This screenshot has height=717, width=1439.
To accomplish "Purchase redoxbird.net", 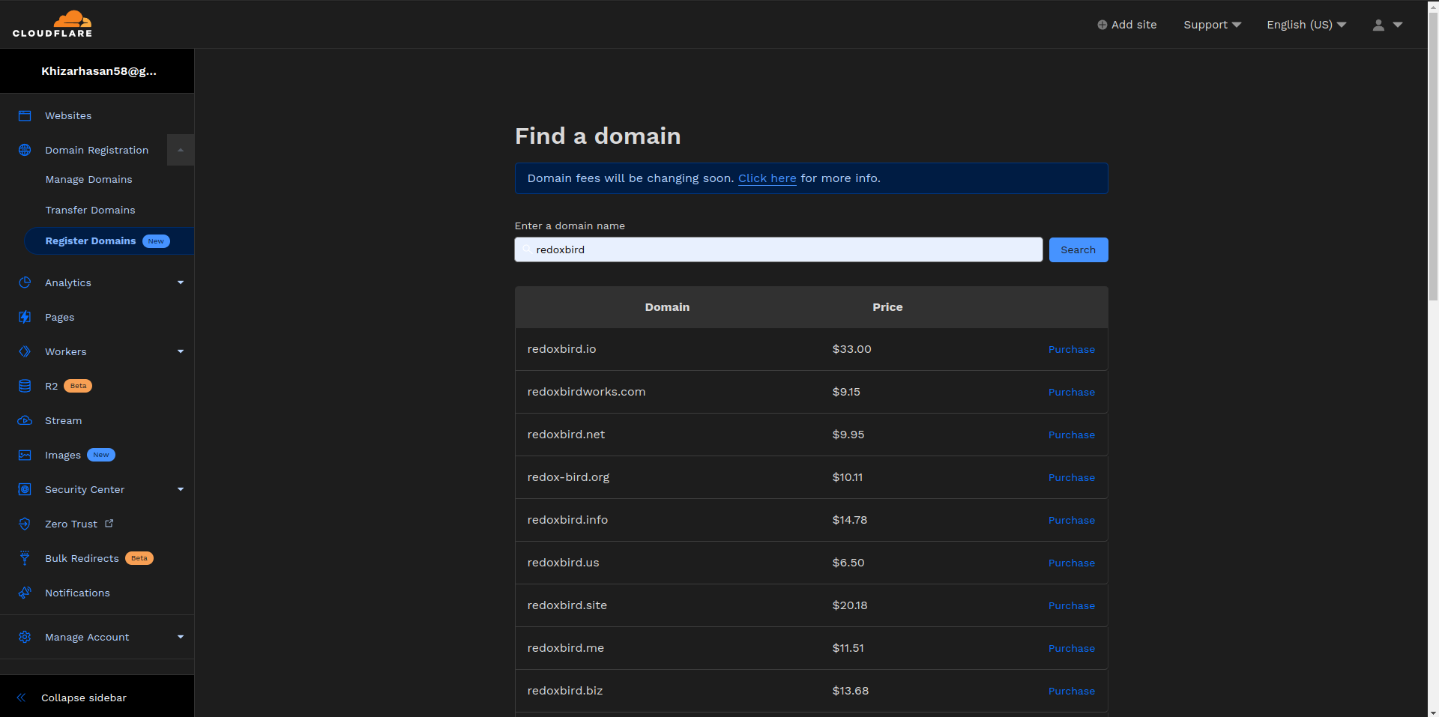I will coord(1072,435).
